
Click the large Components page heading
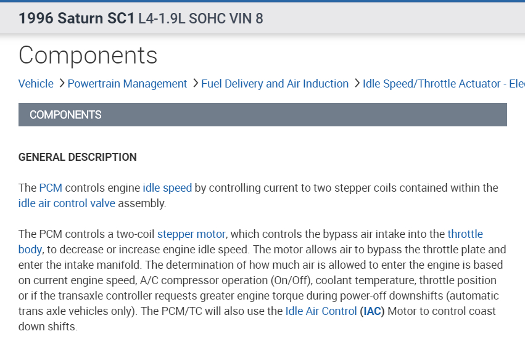click(x=88, y=55)
